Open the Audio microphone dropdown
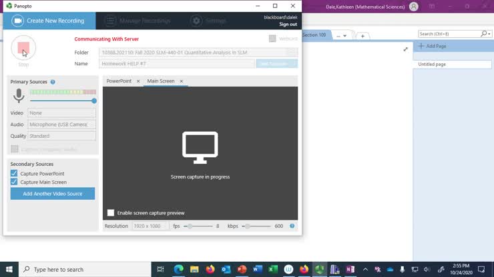Image resolution: width=494 pixels, height=277 pixels. click(61, 125)
